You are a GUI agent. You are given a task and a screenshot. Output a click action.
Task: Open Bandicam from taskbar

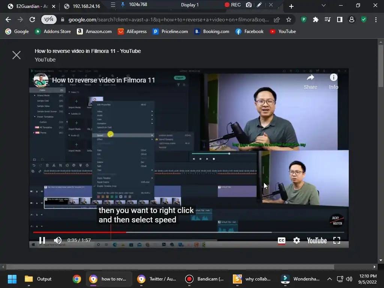(205, 279)
